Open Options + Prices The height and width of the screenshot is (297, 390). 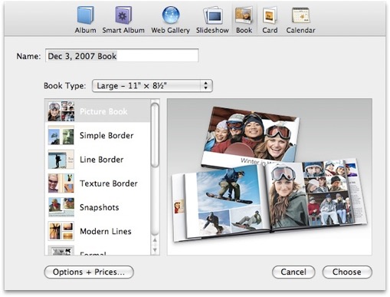(x=89, y=272)
